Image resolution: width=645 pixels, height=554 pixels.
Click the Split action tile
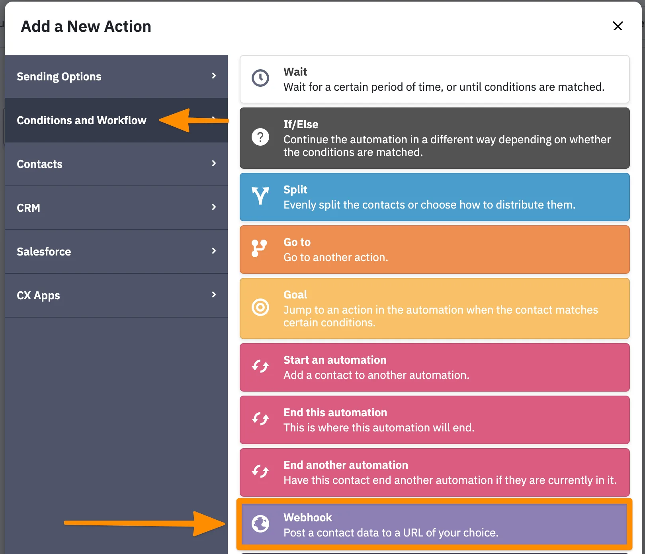(434, 197)
